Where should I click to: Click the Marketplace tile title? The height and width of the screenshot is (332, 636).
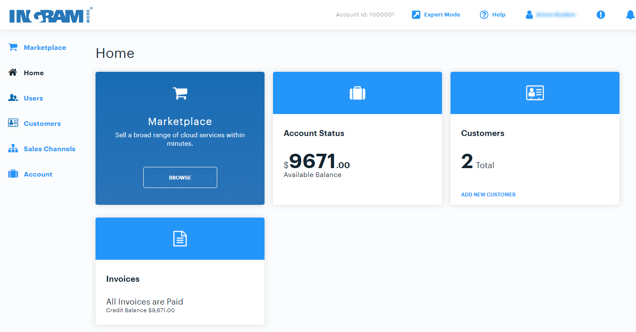click(180, 122)
